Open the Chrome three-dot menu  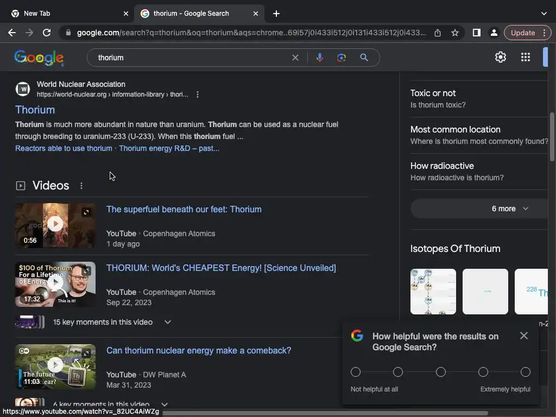[x=544, y=33]
